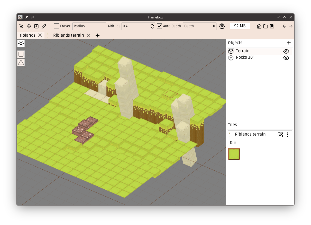311x225 pixels.
Task: Open the Riblands terrain tileset options menu
Action: [x=288, y=135]
